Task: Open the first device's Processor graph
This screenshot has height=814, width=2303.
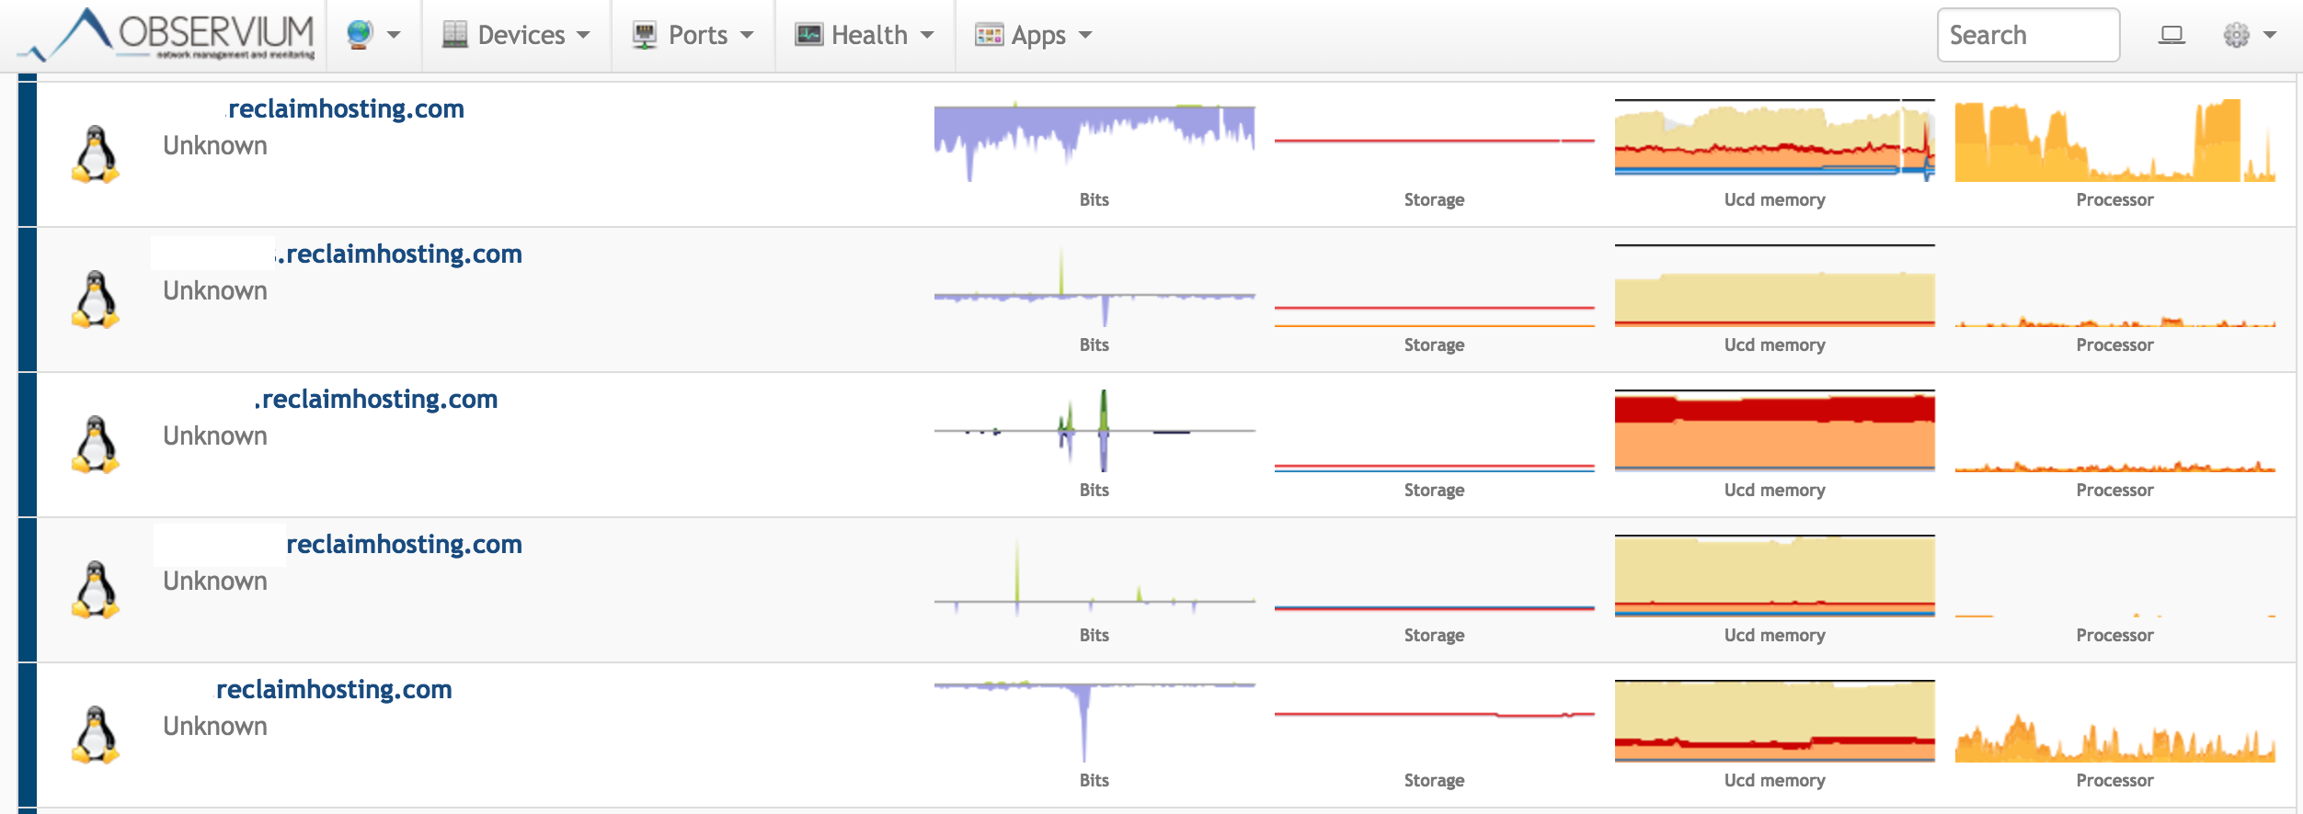Action: (2115, 141)
